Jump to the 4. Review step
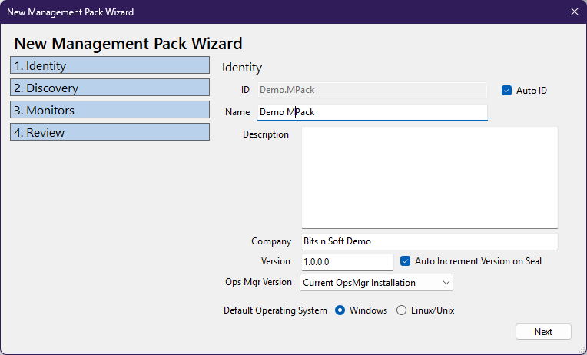 coord(110,132)
